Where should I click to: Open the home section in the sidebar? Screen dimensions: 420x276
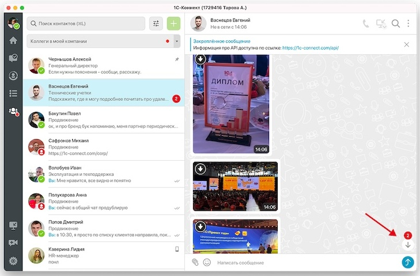[x=13, y=40]
